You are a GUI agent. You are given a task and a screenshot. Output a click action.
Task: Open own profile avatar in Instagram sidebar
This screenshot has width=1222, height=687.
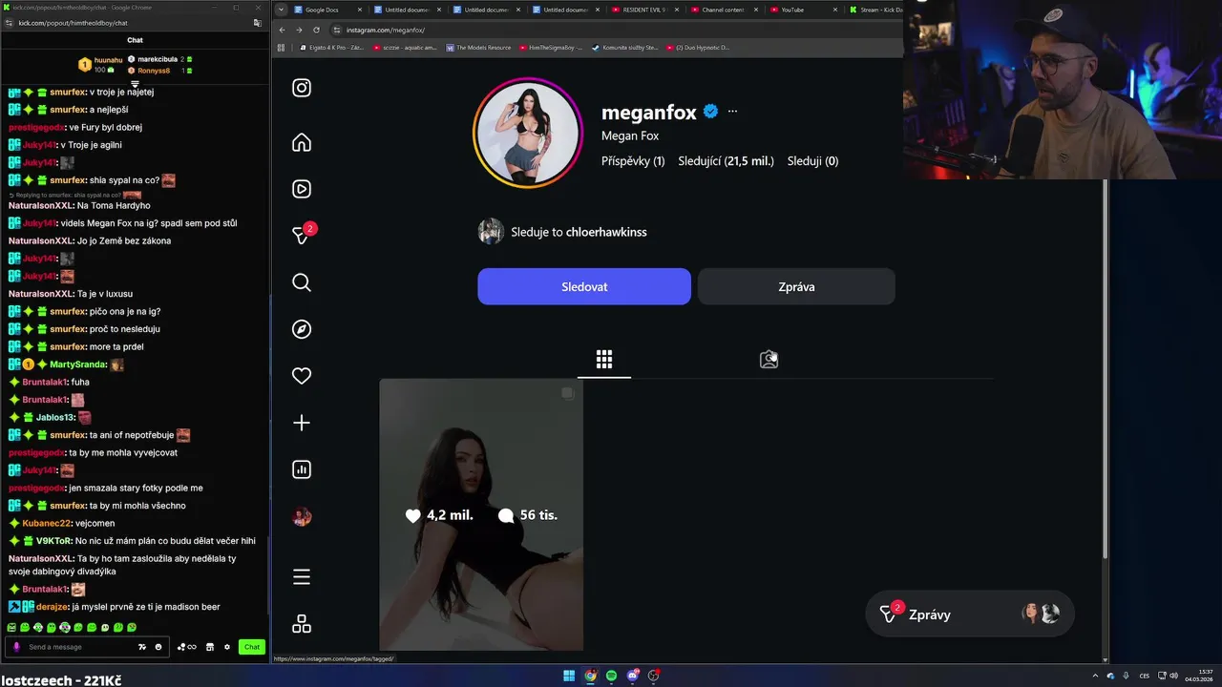[302, 517]
